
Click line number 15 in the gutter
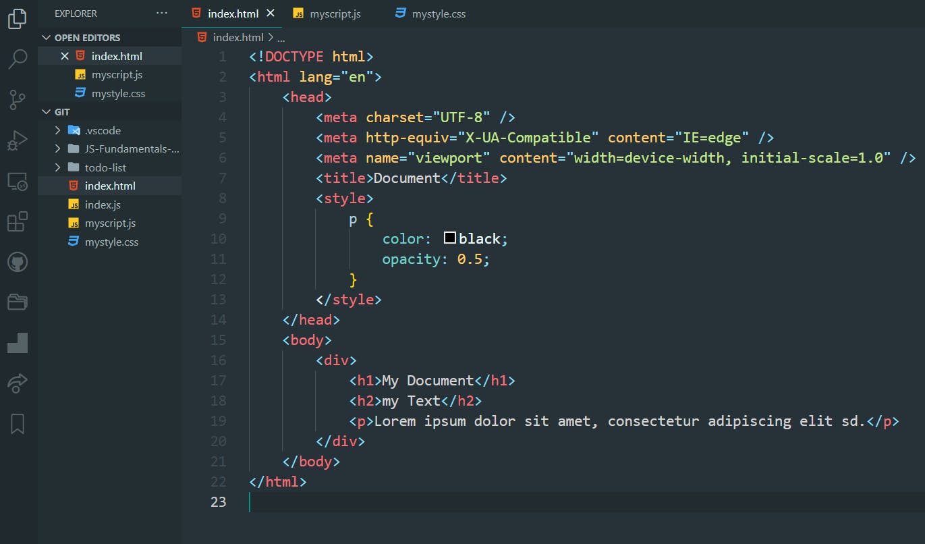[218, 339]
